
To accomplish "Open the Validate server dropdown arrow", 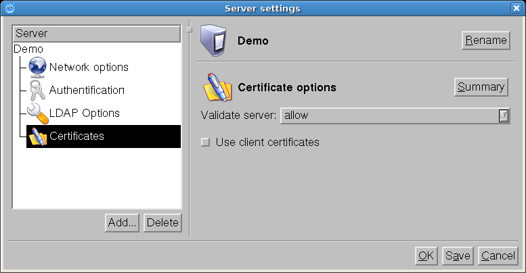I will click(503, 116).
